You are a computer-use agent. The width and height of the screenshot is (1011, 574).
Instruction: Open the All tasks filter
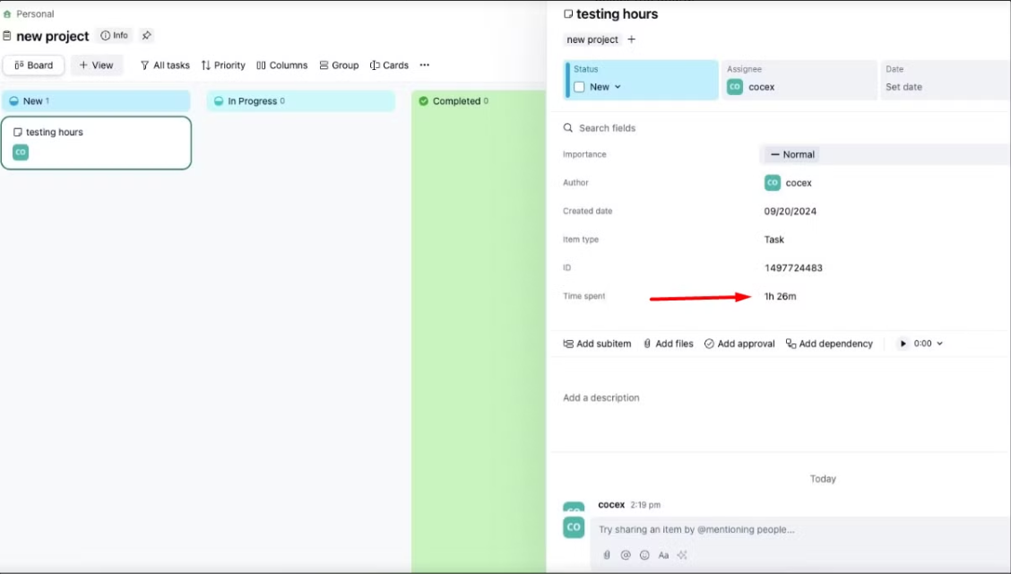click(165, 65)
